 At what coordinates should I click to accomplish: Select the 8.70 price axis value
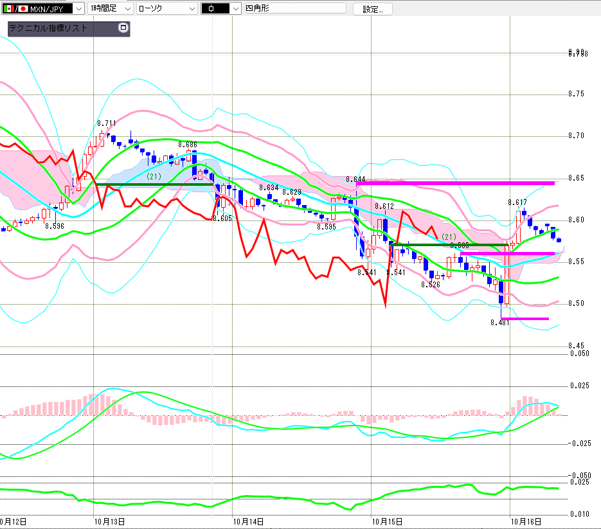click(x=577, y=136)
